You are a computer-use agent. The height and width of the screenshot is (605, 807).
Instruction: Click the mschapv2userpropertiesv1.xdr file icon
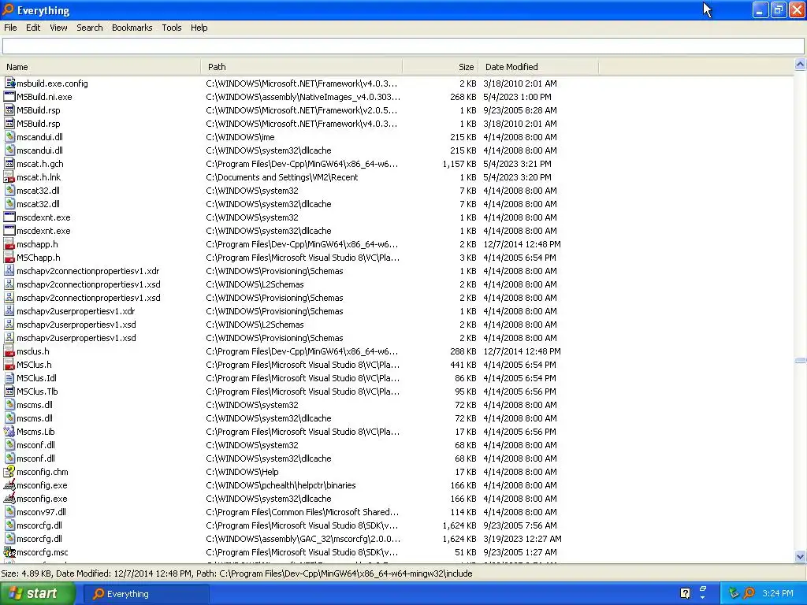[9, 310]
